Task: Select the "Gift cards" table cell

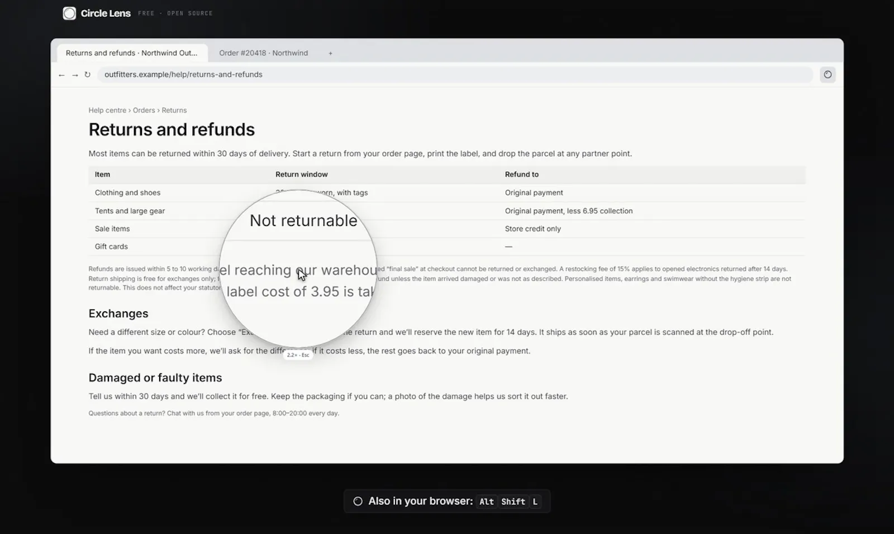Action: point(111,247)
